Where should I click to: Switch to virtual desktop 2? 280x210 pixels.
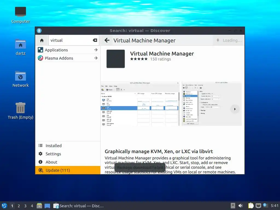pos(19,206)
